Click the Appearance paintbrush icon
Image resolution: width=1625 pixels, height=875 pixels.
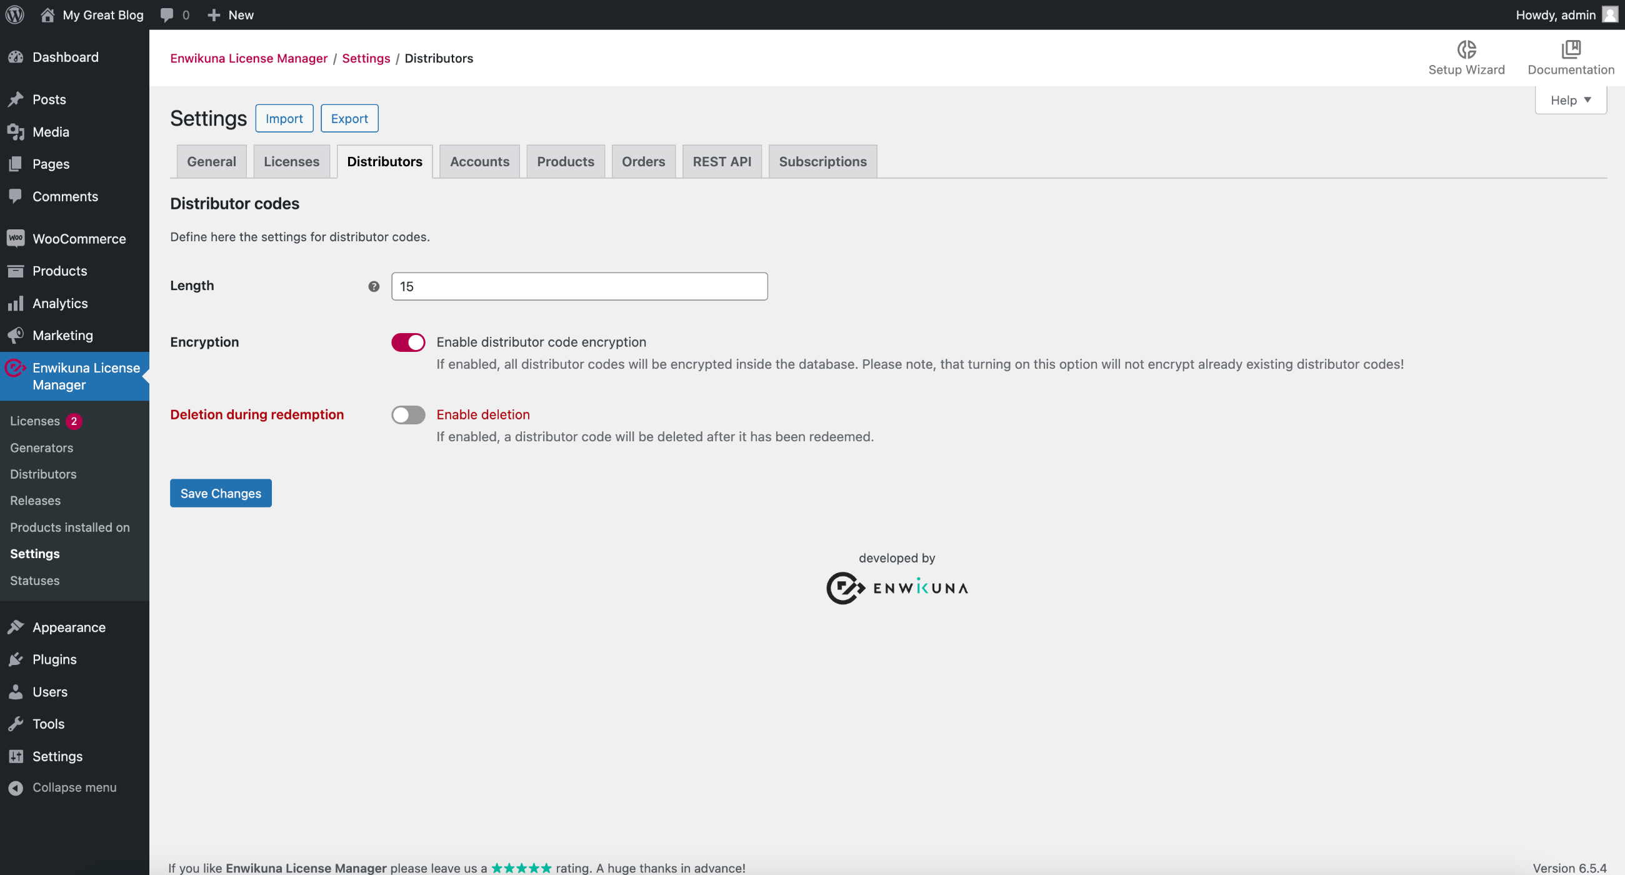16,627
